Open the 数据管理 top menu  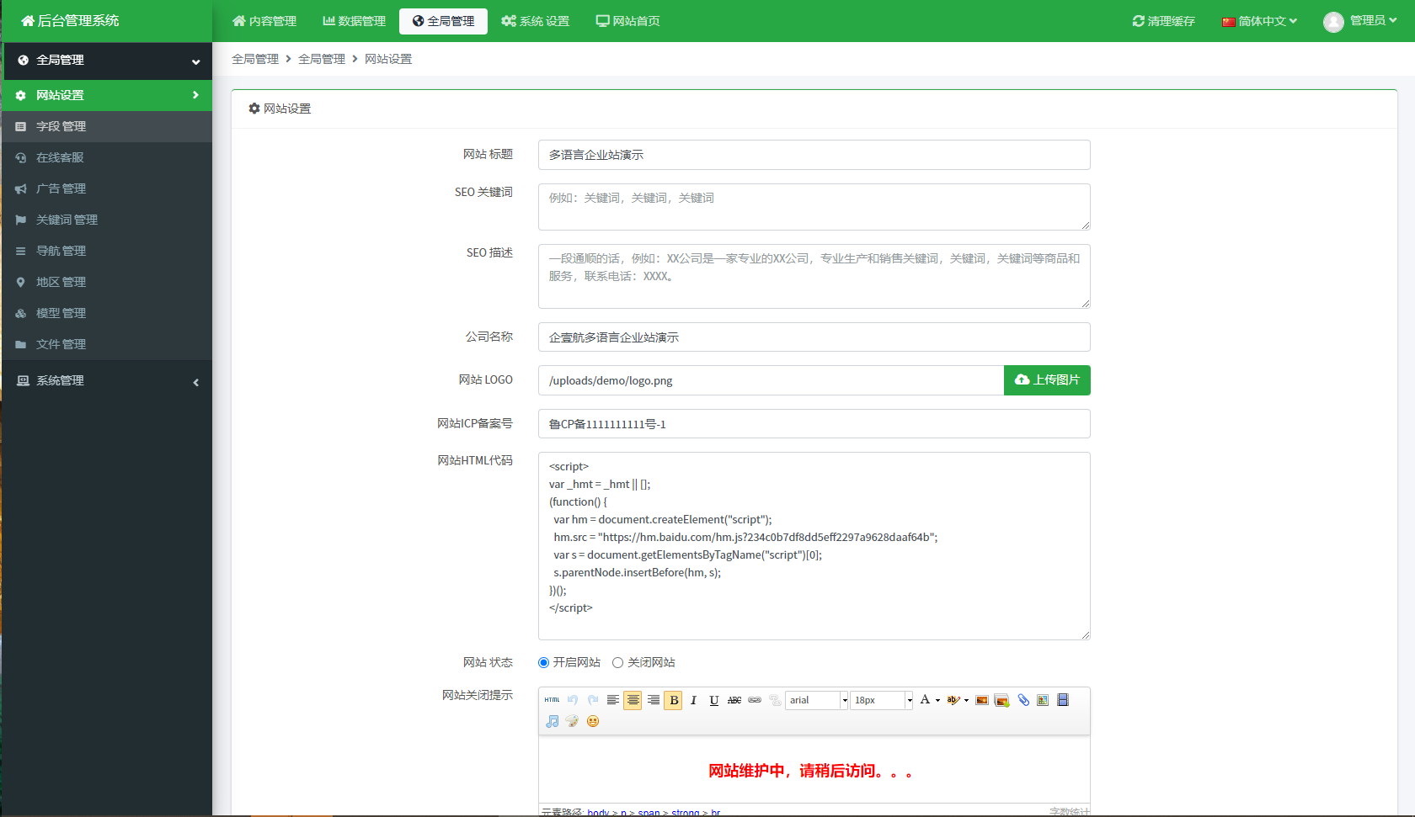pos(354,21)
